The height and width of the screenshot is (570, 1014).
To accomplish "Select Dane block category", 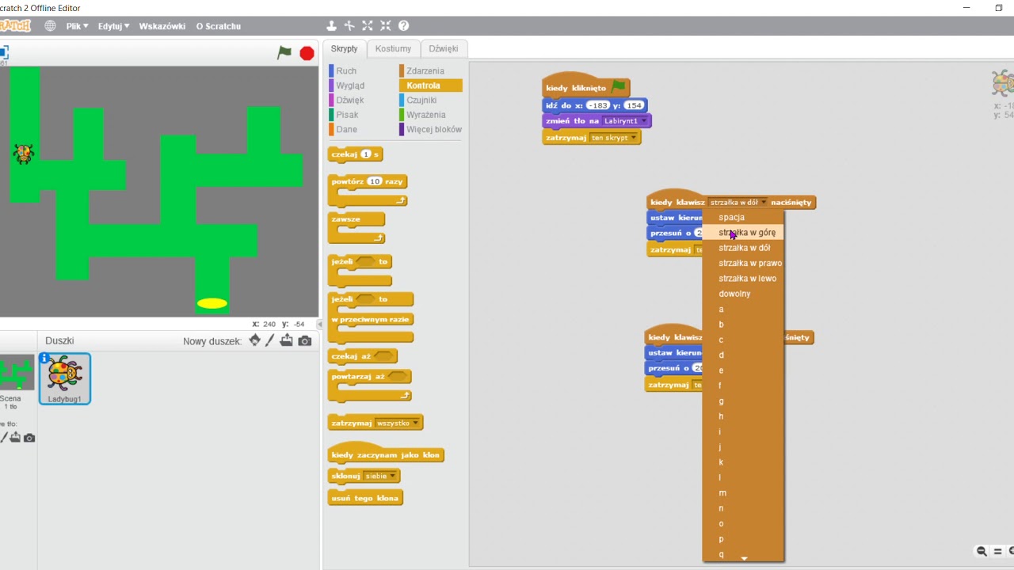I will click(346, 129).
